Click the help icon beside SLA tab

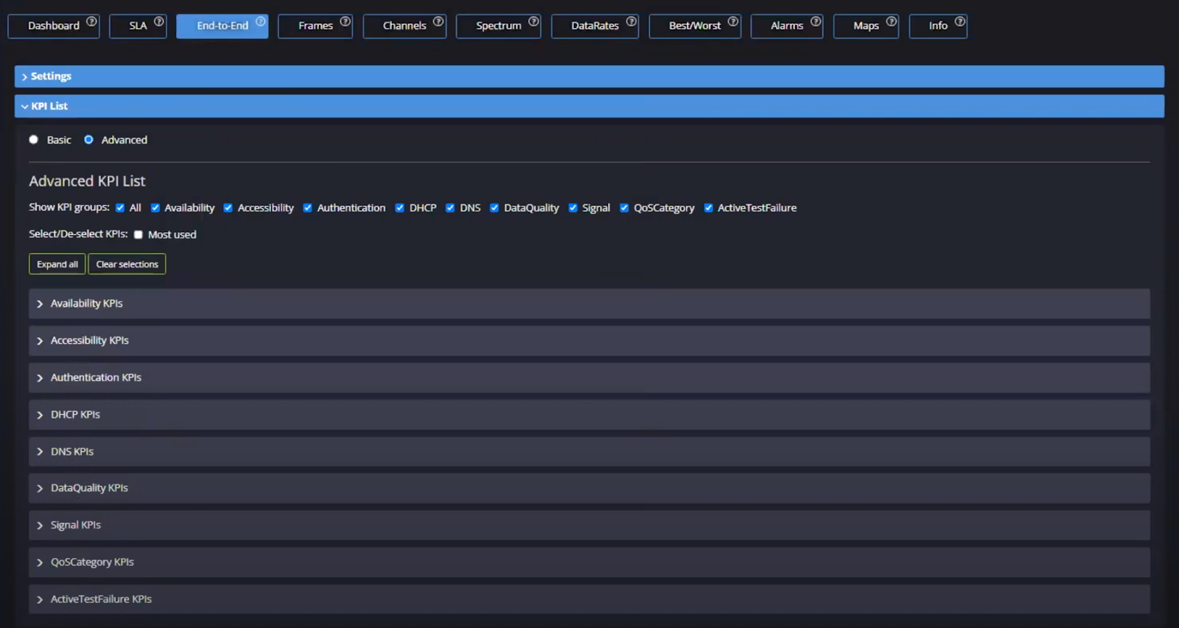point(158,21)
